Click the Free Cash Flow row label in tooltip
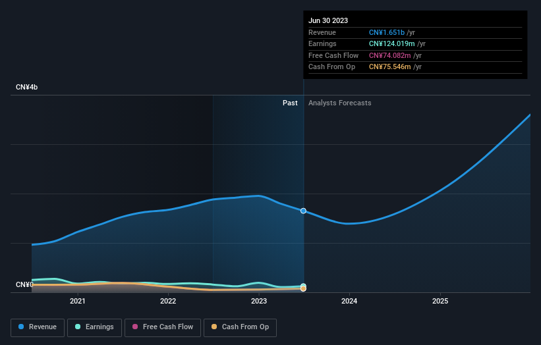The width and height of the screenshot is (541, 345). point(333,55)
